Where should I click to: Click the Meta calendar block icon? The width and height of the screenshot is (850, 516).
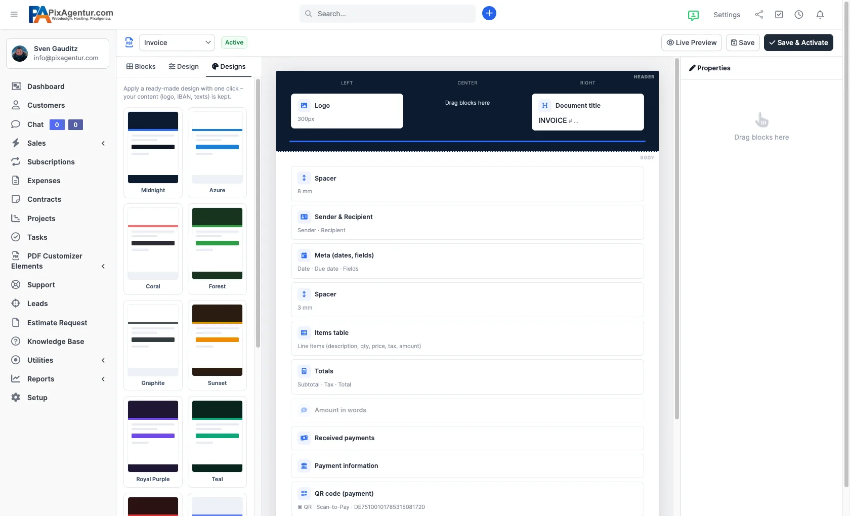[304, 255]
